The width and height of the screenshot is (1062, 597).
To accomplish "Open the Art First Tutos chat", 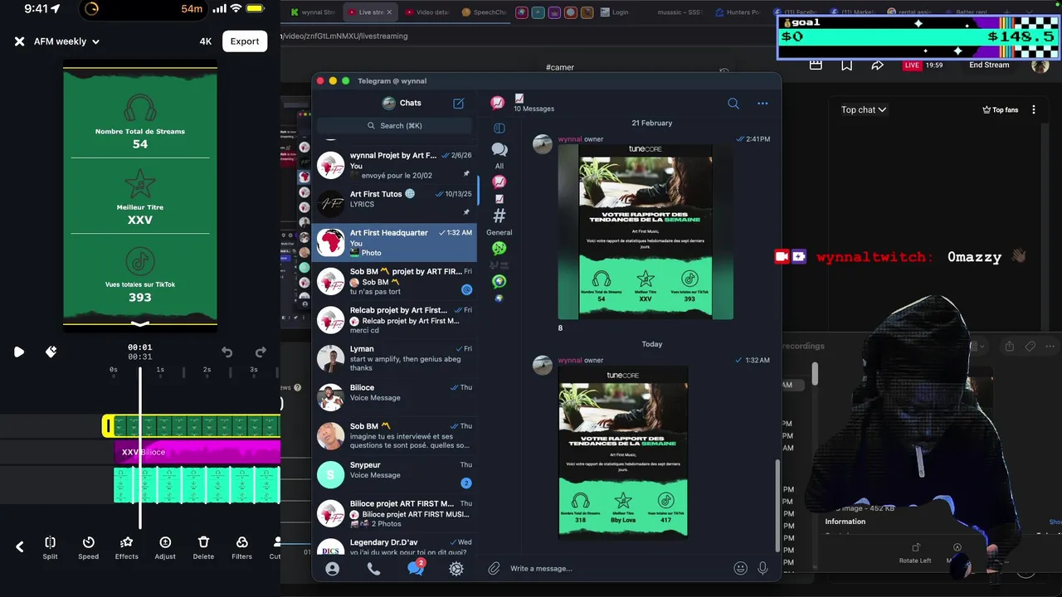I will (395, 204).
